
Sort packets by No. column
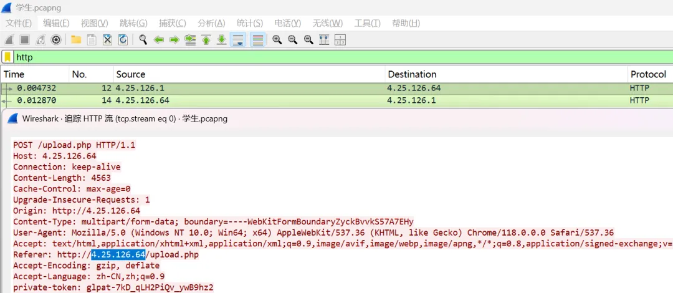[92, 74]
